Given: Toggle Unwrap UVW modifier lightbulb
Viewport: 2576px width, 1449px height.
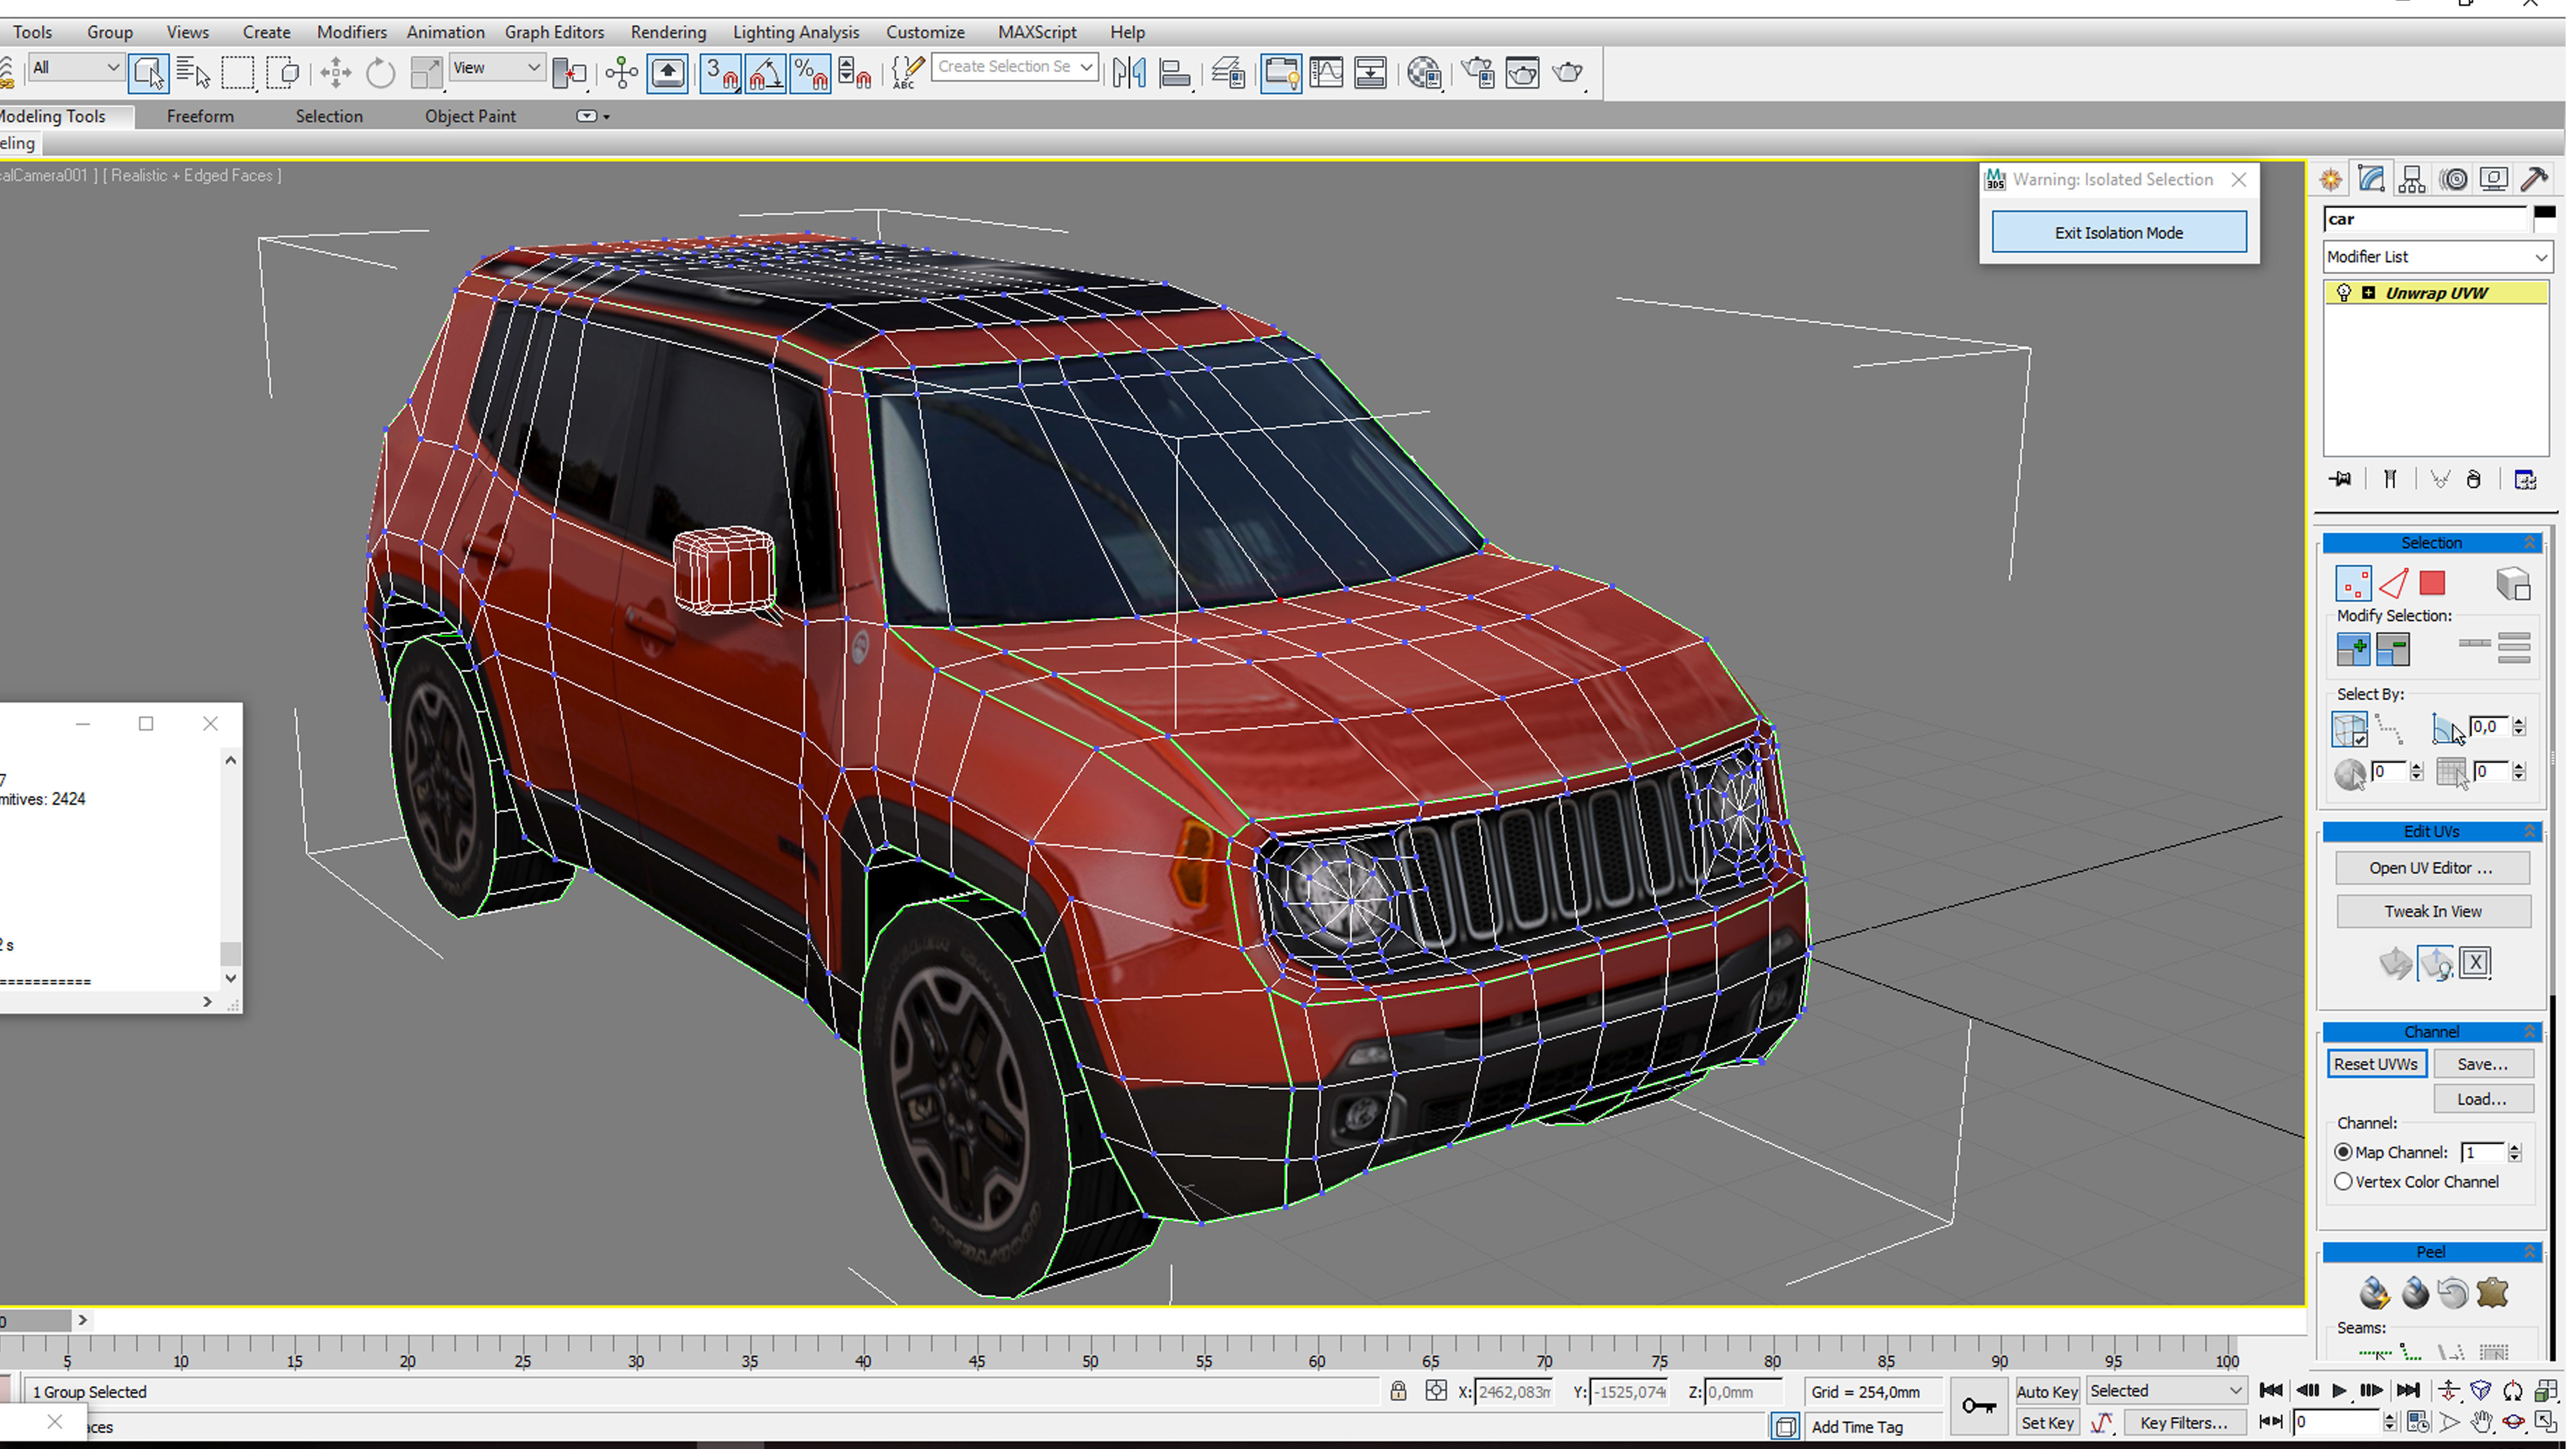Looking at the screenshot, I should tap(2343, 293).
